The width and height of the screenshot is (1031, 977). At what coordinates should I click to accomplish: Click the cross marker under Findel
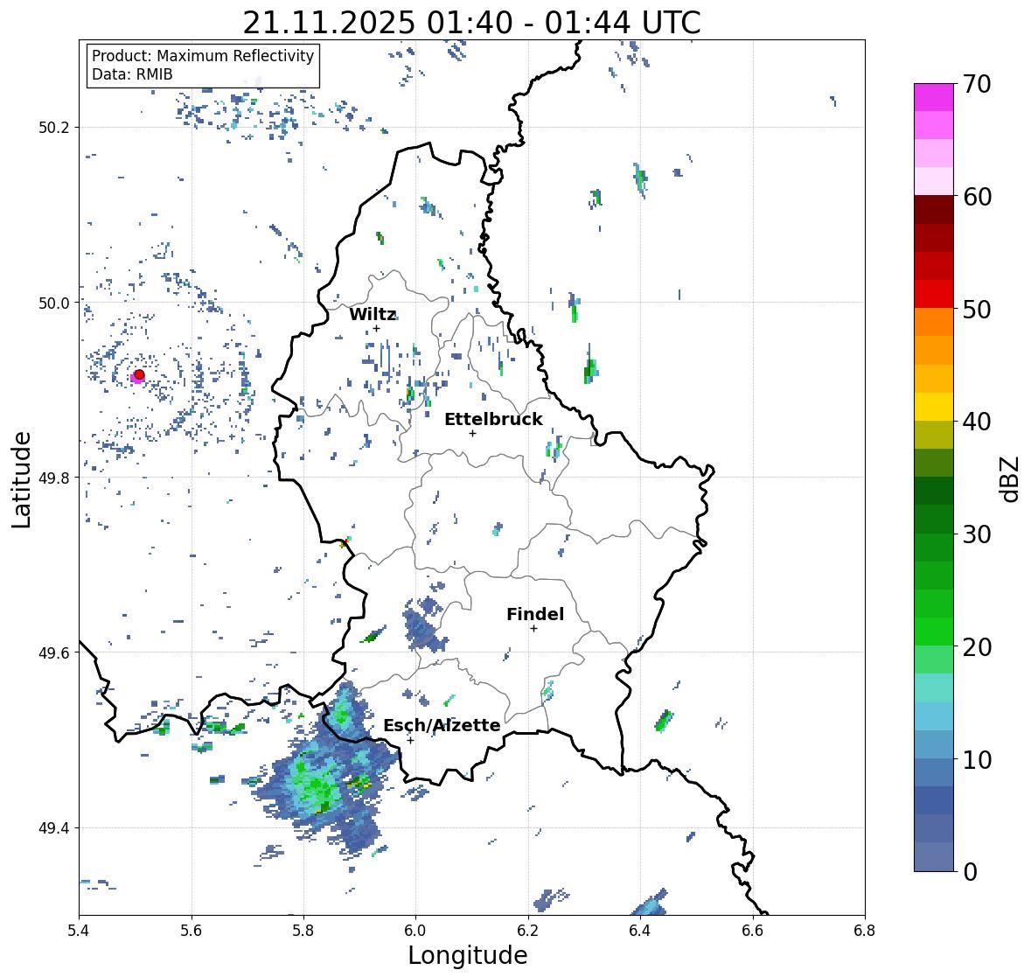534,629
